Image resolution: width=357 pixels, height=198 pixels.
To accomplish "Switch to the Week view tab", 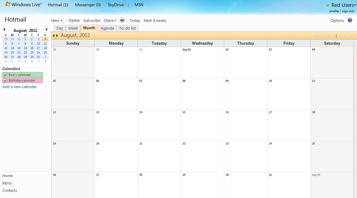I will (73, 28).
